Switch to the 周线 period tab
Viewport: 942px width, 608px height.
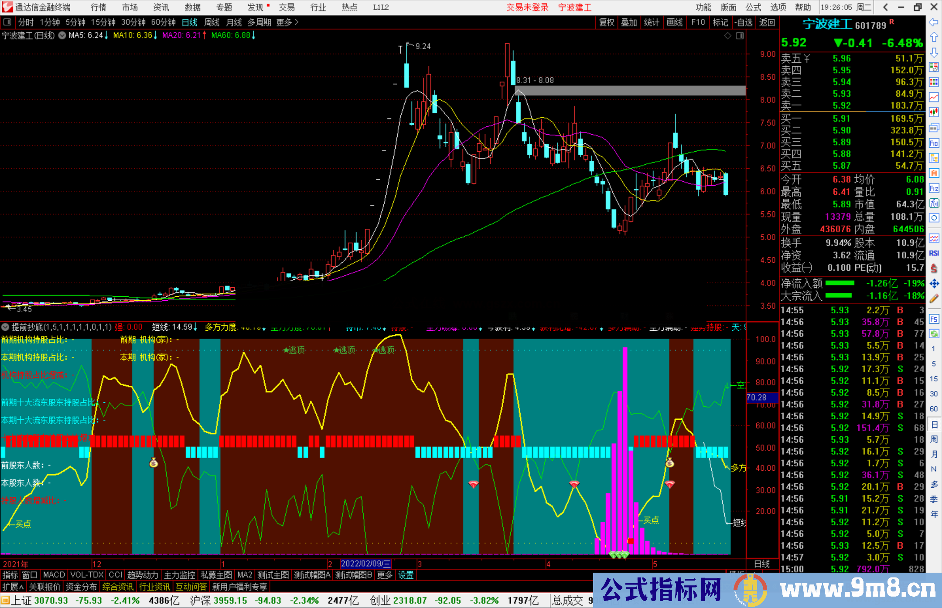pyautogui.click(x=212, y=22)
